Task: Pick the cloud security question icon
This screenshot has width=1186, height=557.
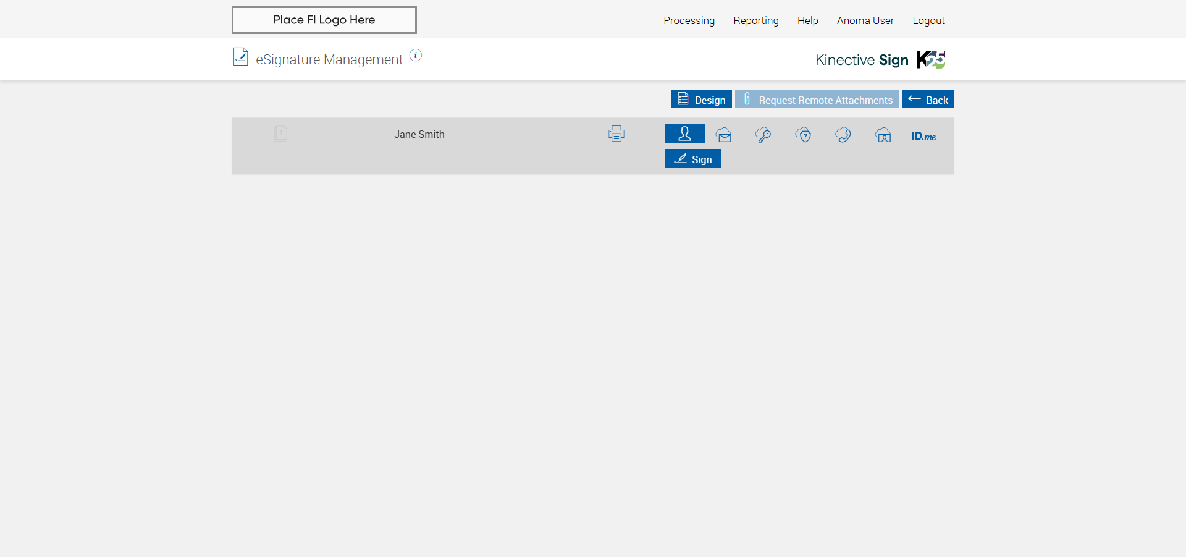Action: point(803,135)
